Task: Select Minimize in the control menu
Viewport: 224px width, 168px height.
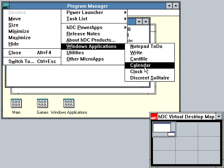Action: (32, 31)
